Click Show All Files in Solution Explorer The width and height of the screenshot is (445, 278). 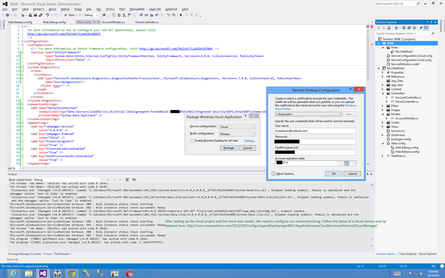(x=414, y=28)
